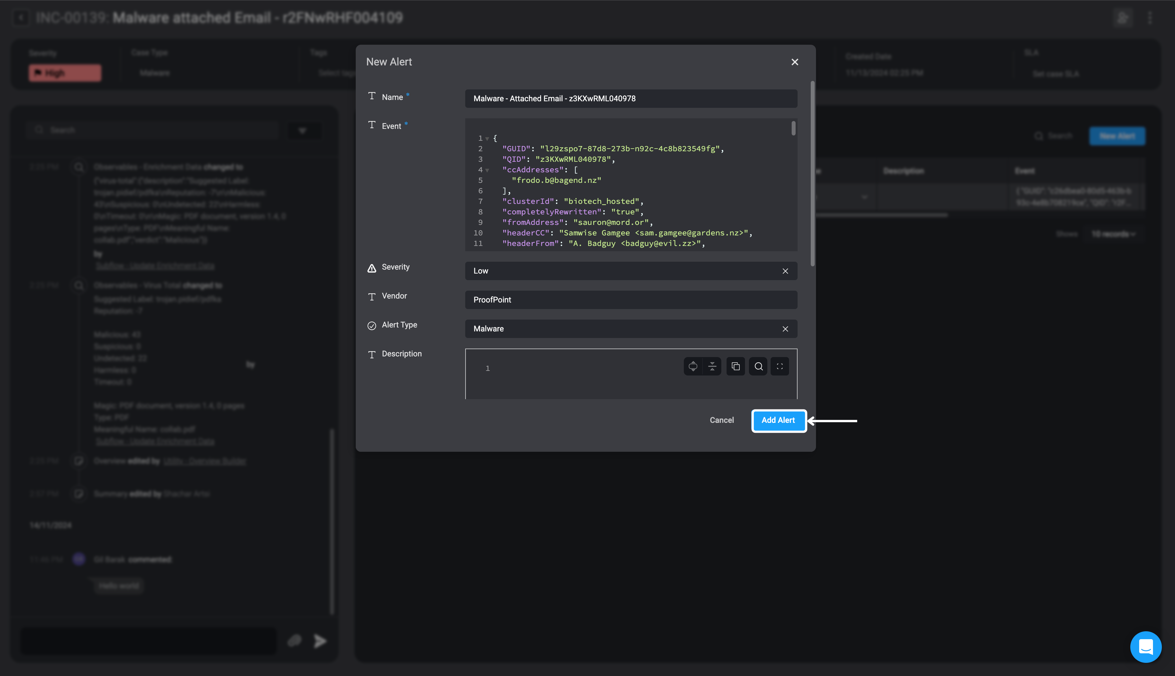
Task: Clear the Low severity selection
Action: coord(785,271)
